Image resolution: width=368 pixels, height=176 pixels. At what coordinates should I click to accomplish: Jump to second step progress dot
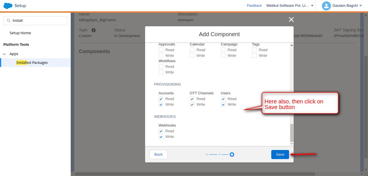point(219,155)
